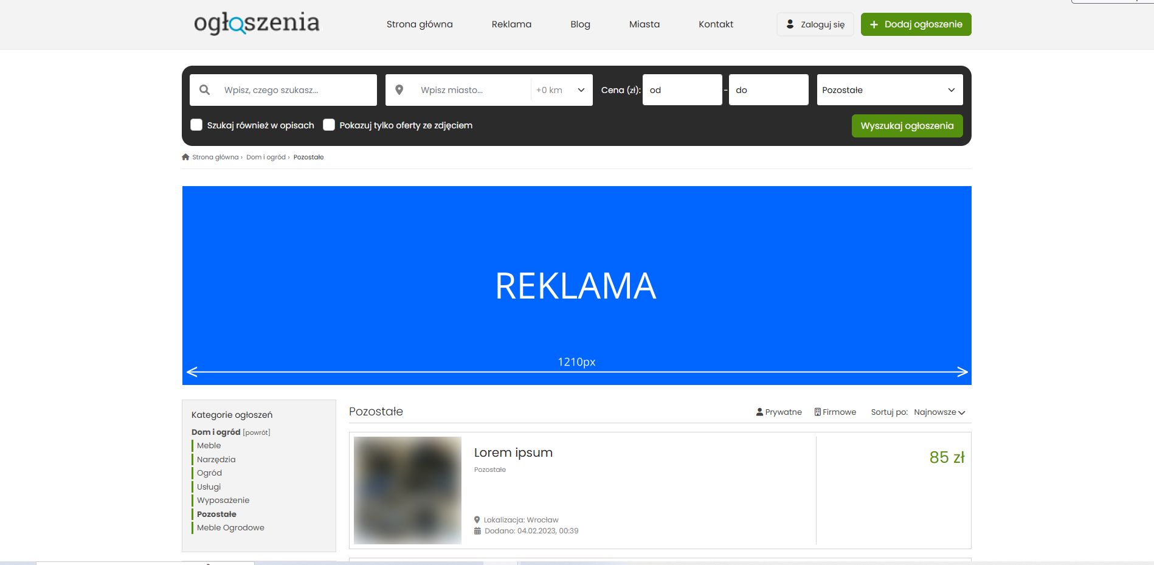Go to the Miasta menu item

point(644,24)
